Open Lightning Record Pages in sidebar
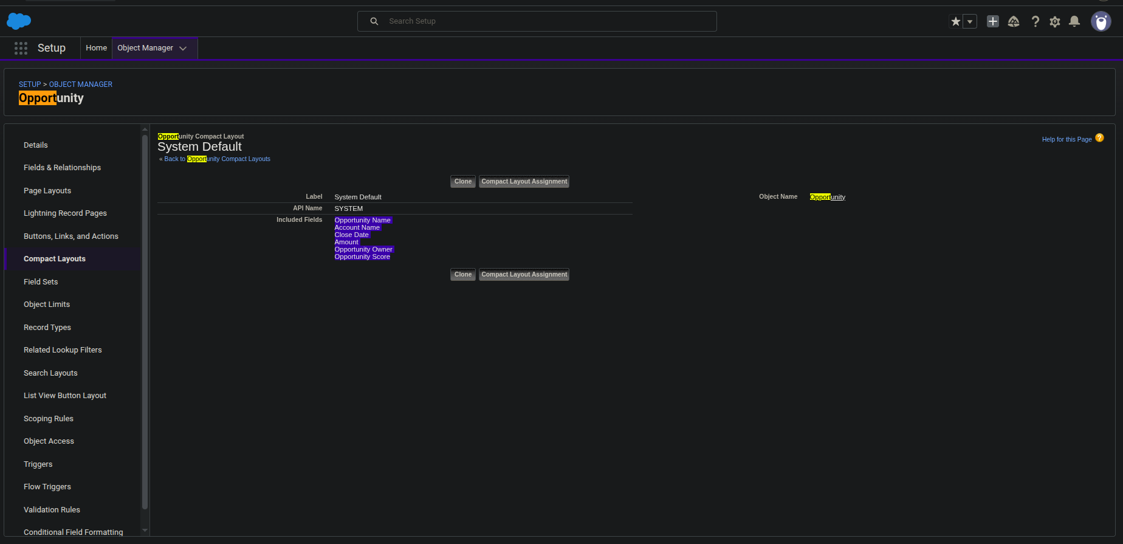The height and width of the screenshot is (544, 1123). [65, 213]
